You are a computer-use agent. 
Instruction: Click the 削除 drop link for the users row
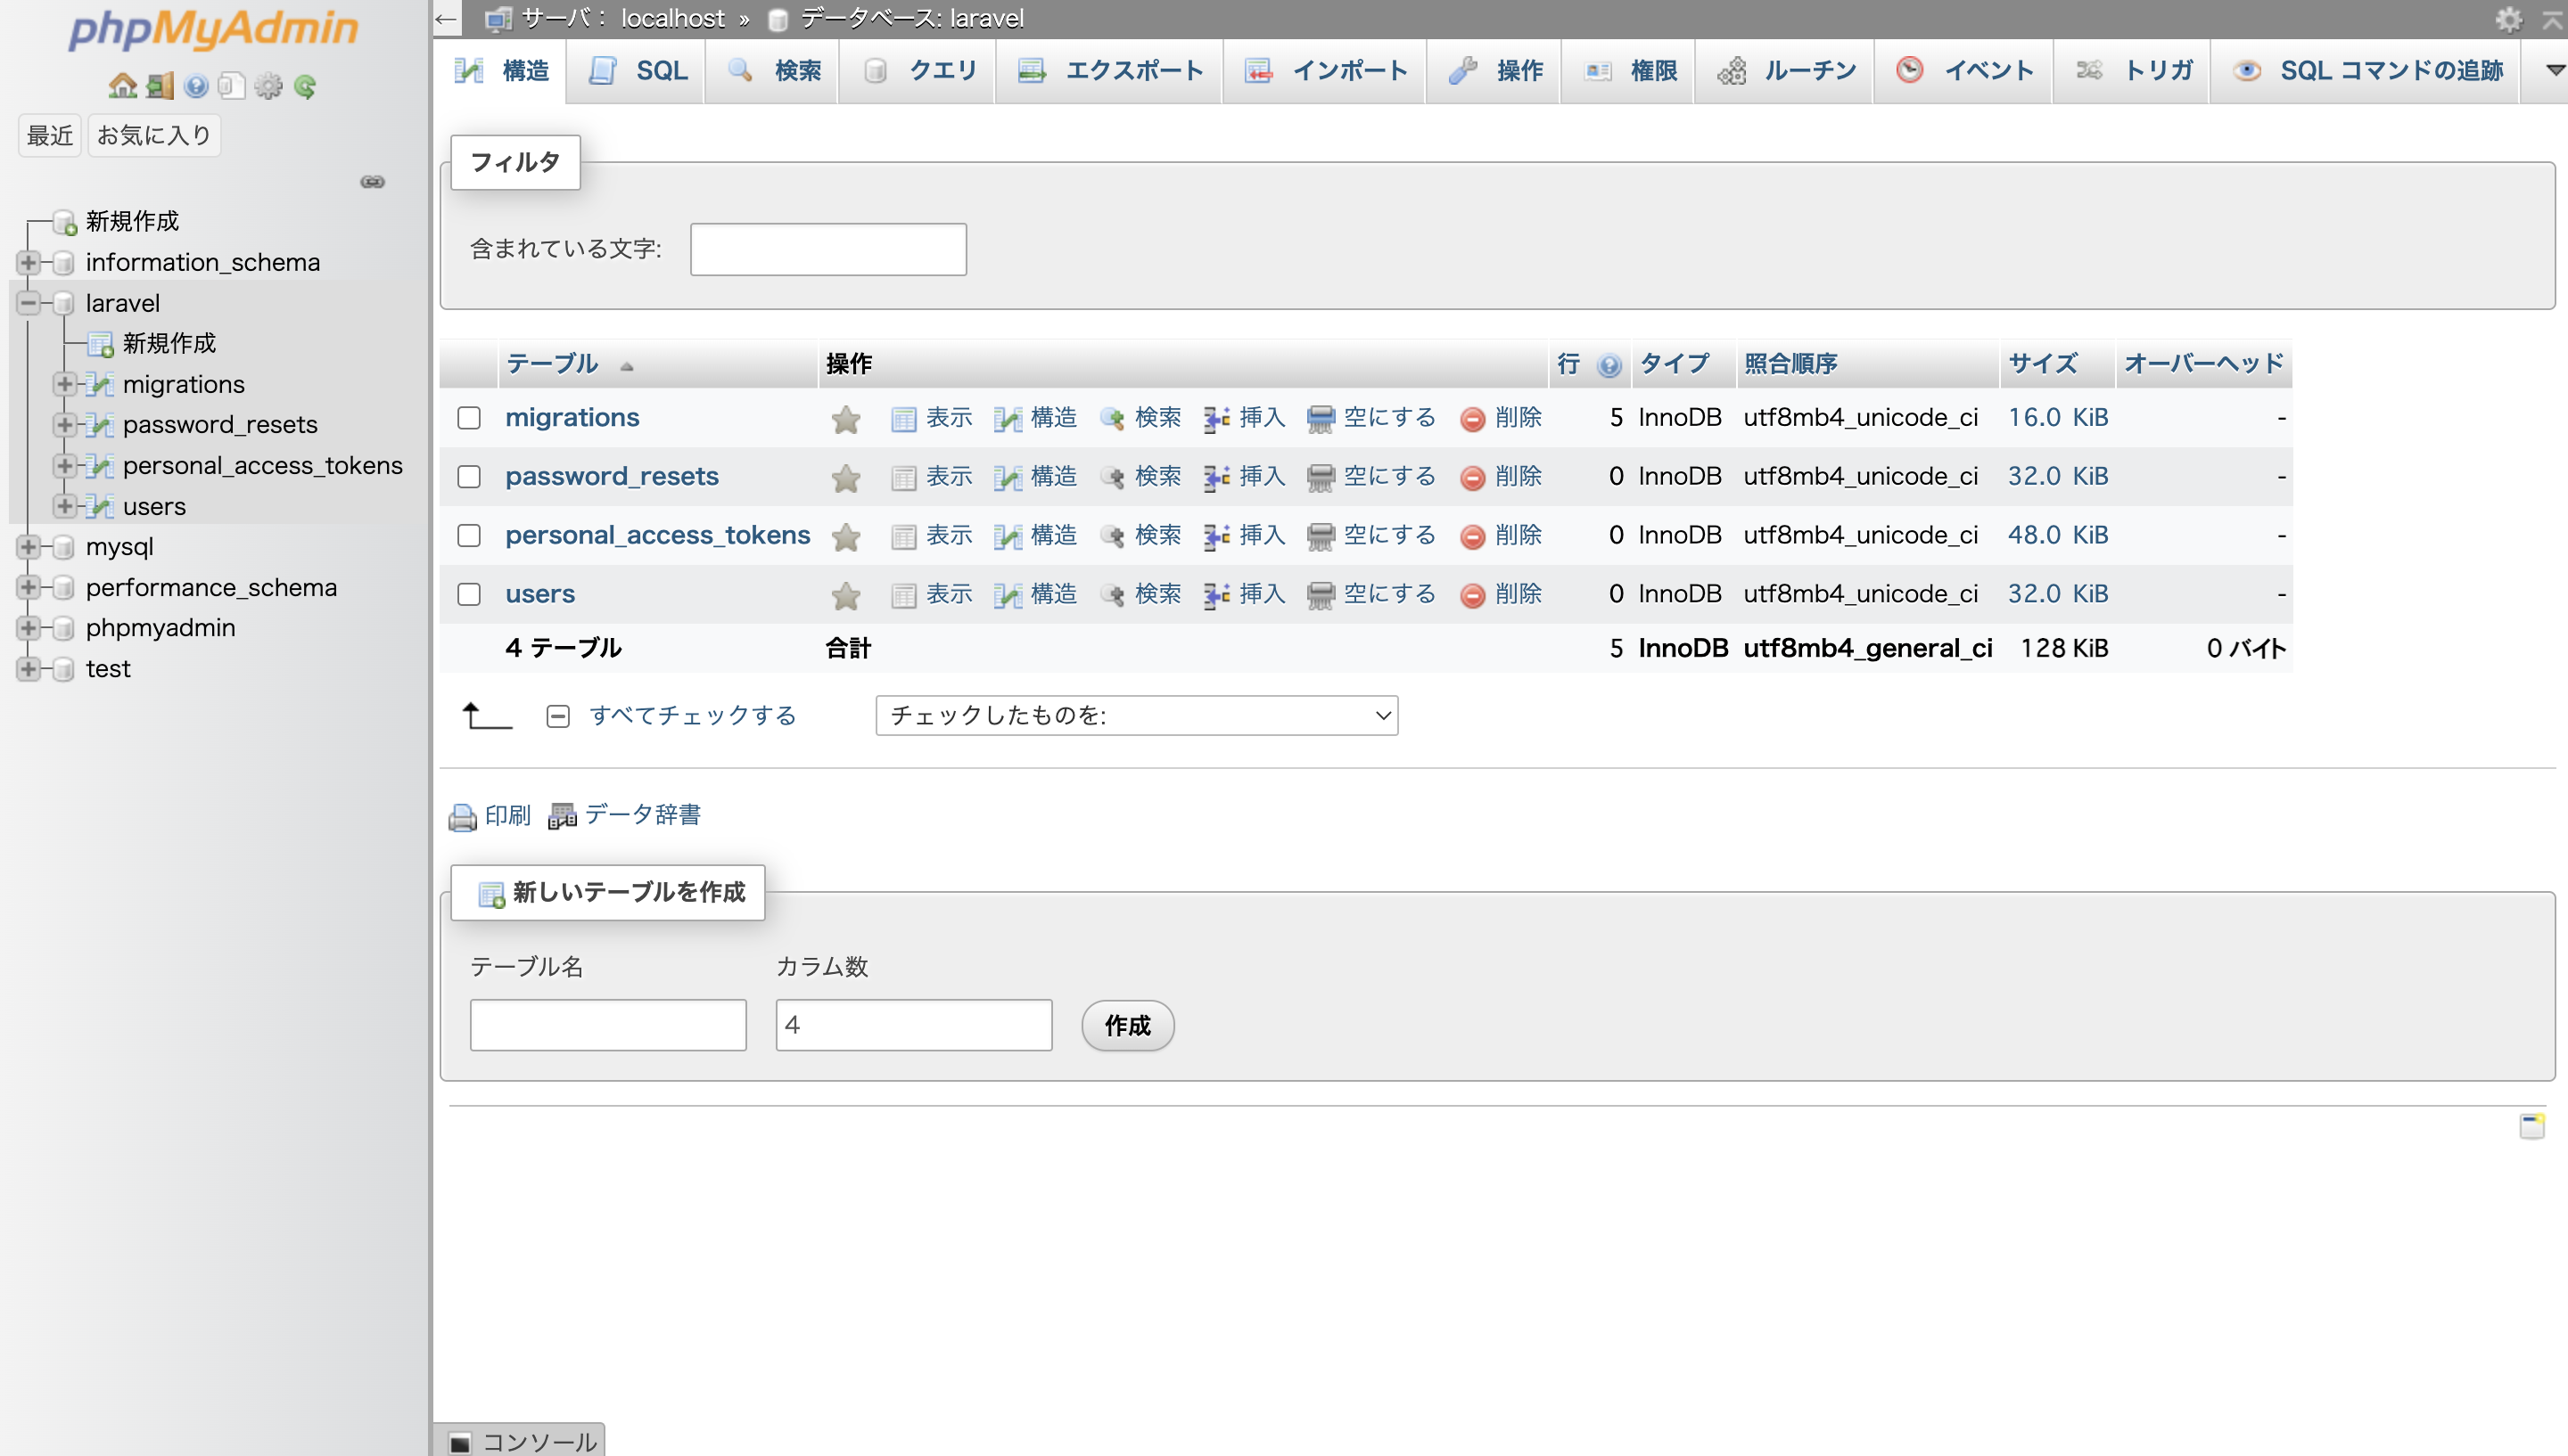tap(1501, 594)
